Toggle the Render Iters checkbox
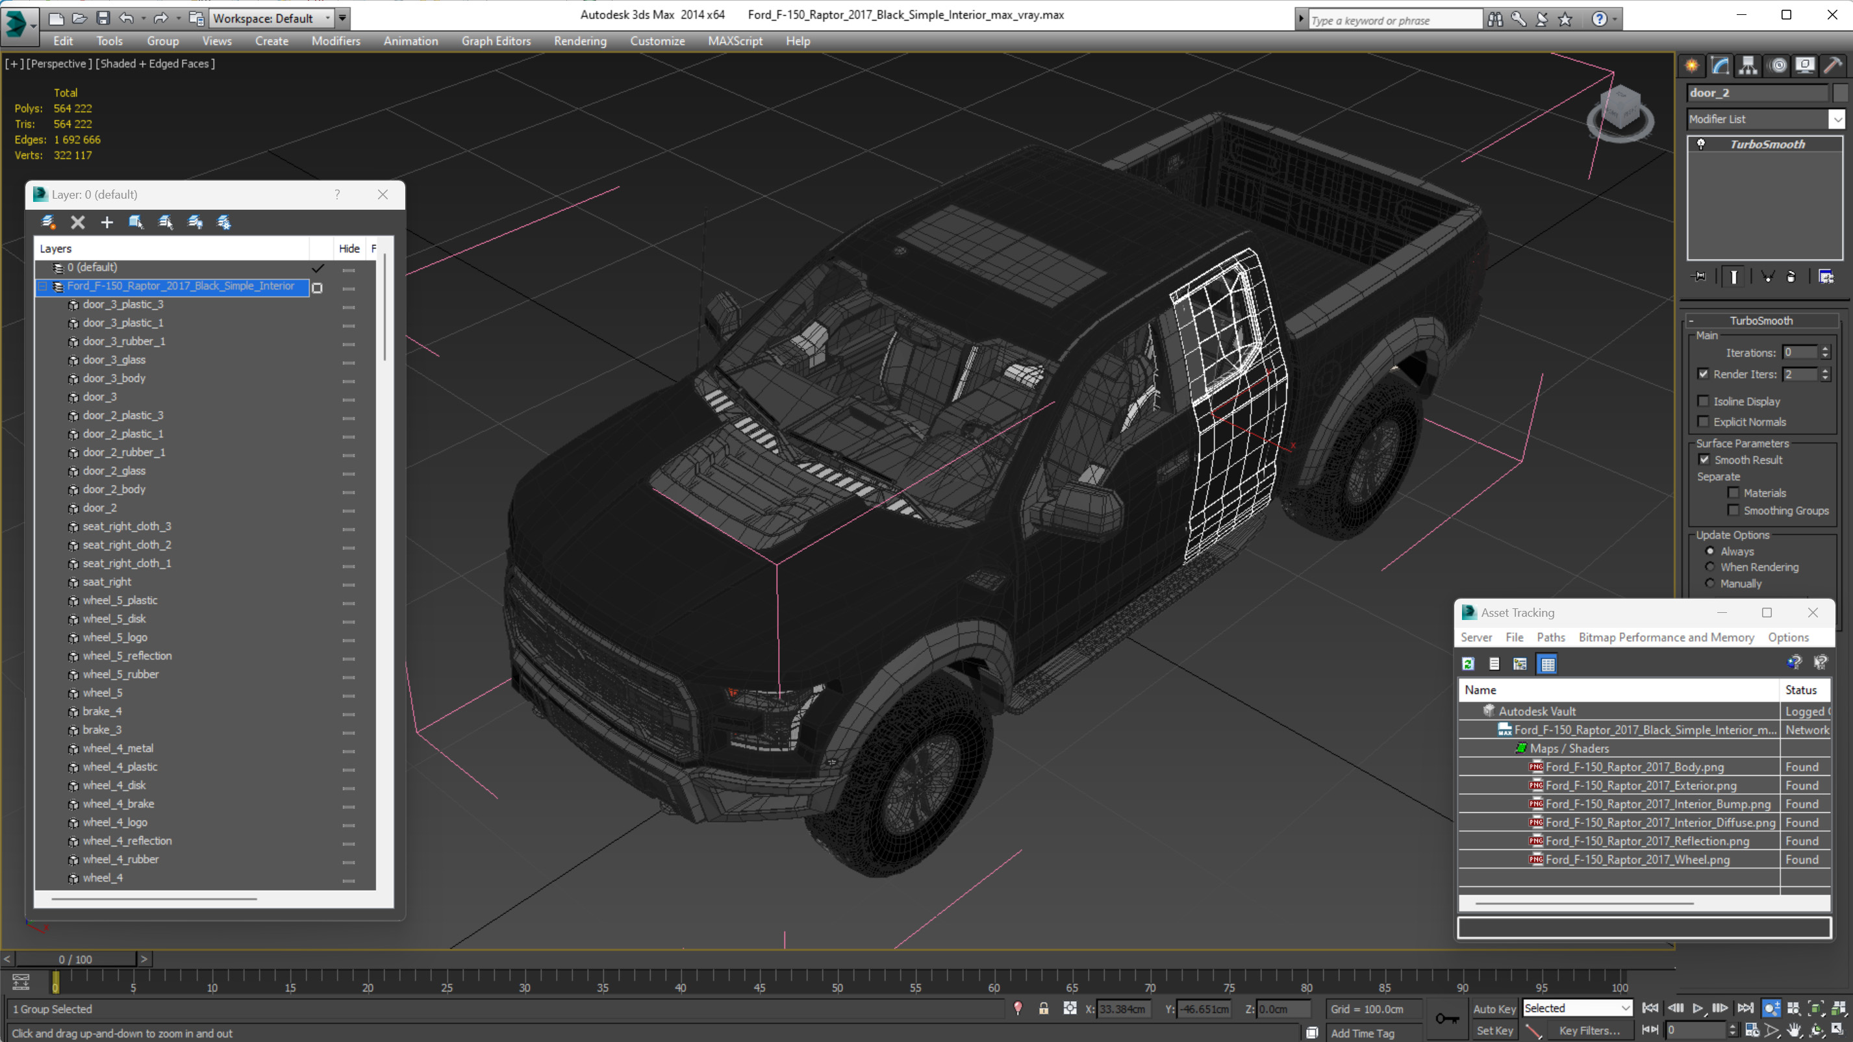The height and width of the screenshot is (1042, 1853). (1703, 374)
